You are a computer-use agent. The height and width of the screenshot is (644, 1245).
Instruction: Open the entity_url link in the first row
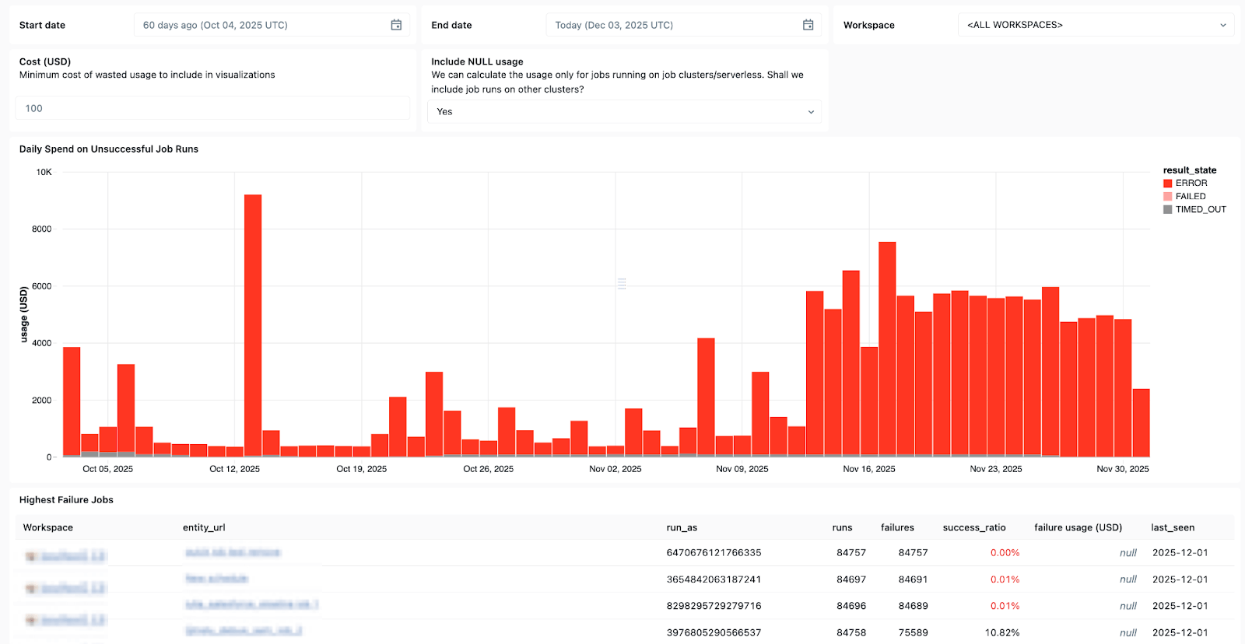233,552
